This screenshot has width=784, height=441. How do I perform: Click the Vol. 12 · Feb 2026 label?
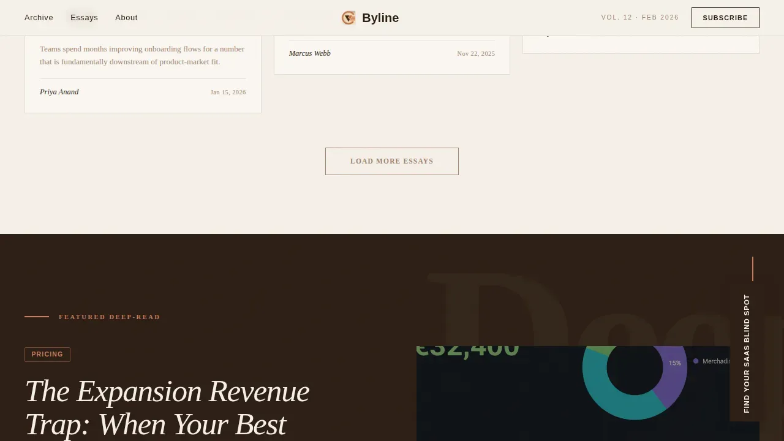point(640,18)
